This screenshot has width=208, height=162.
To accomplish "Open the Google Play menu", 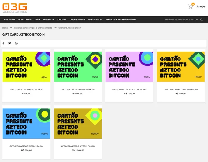I will tap(95, 20).
